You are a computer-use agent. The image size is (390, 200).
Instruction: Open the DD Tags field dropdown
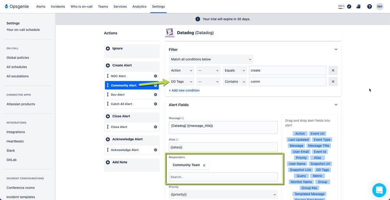coord(182,82)
